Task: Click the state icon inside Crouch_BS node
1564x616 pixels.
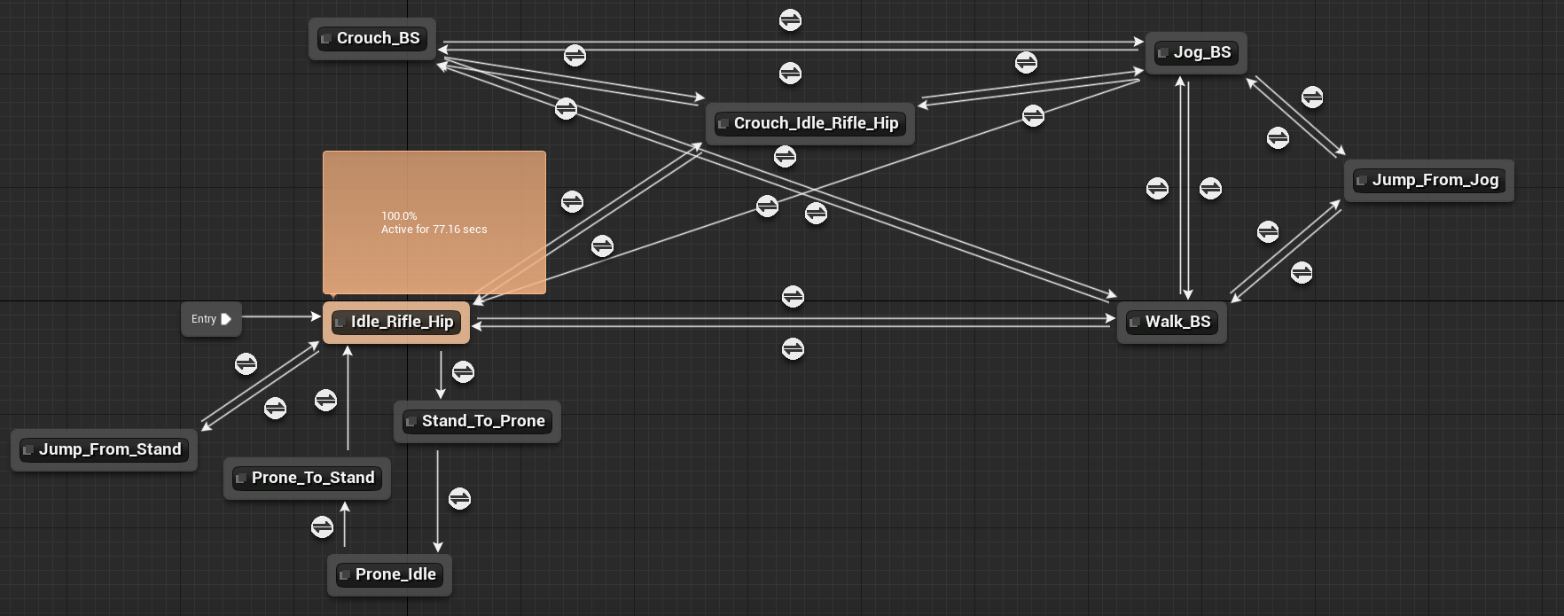Action: [x=325, y=39]
